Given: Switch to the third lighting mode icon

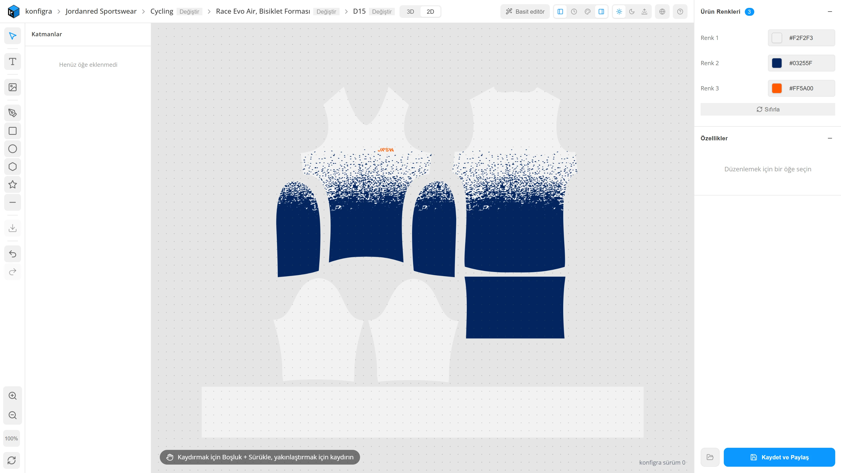Looking at the screenshot, I should pos(644,11).
